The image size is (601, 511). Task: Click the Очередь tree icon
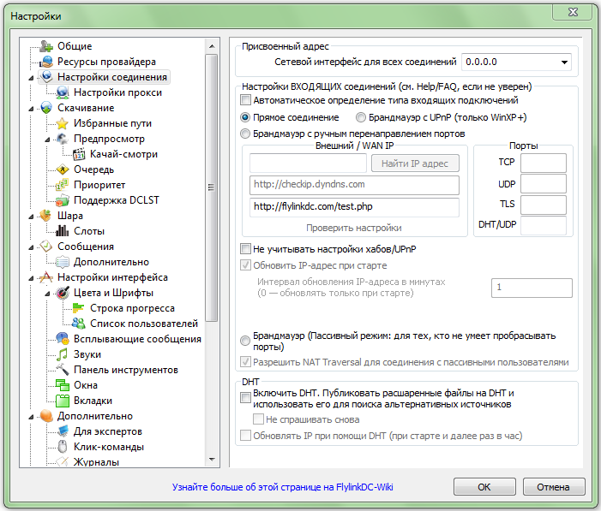point(63,169)
